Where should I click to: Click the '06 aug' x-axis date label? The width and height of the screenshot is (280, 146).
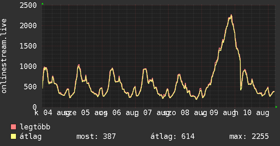click(125, 113)
